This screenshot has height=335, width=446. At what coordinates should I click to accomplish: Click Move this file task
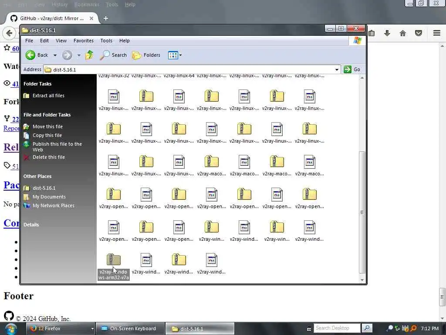pos(47,126)
